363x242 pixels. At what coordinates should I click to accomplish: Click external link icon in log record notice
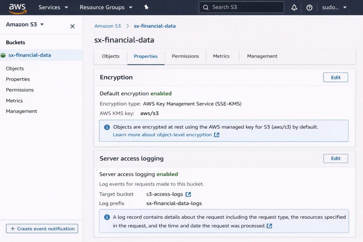tap(269, 226)
